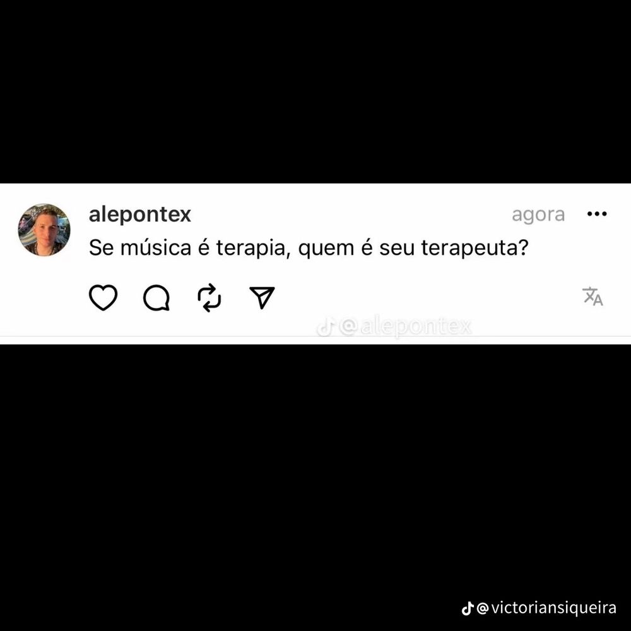The image size is (631, 631).
Task: Share the post via paper plane icon
Action: [x=262, y=297]
